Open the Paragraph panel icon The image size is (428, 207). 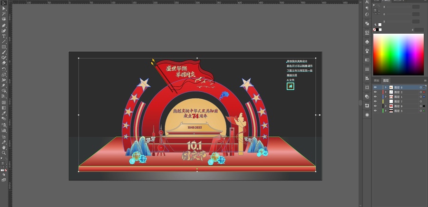(367, 8)
